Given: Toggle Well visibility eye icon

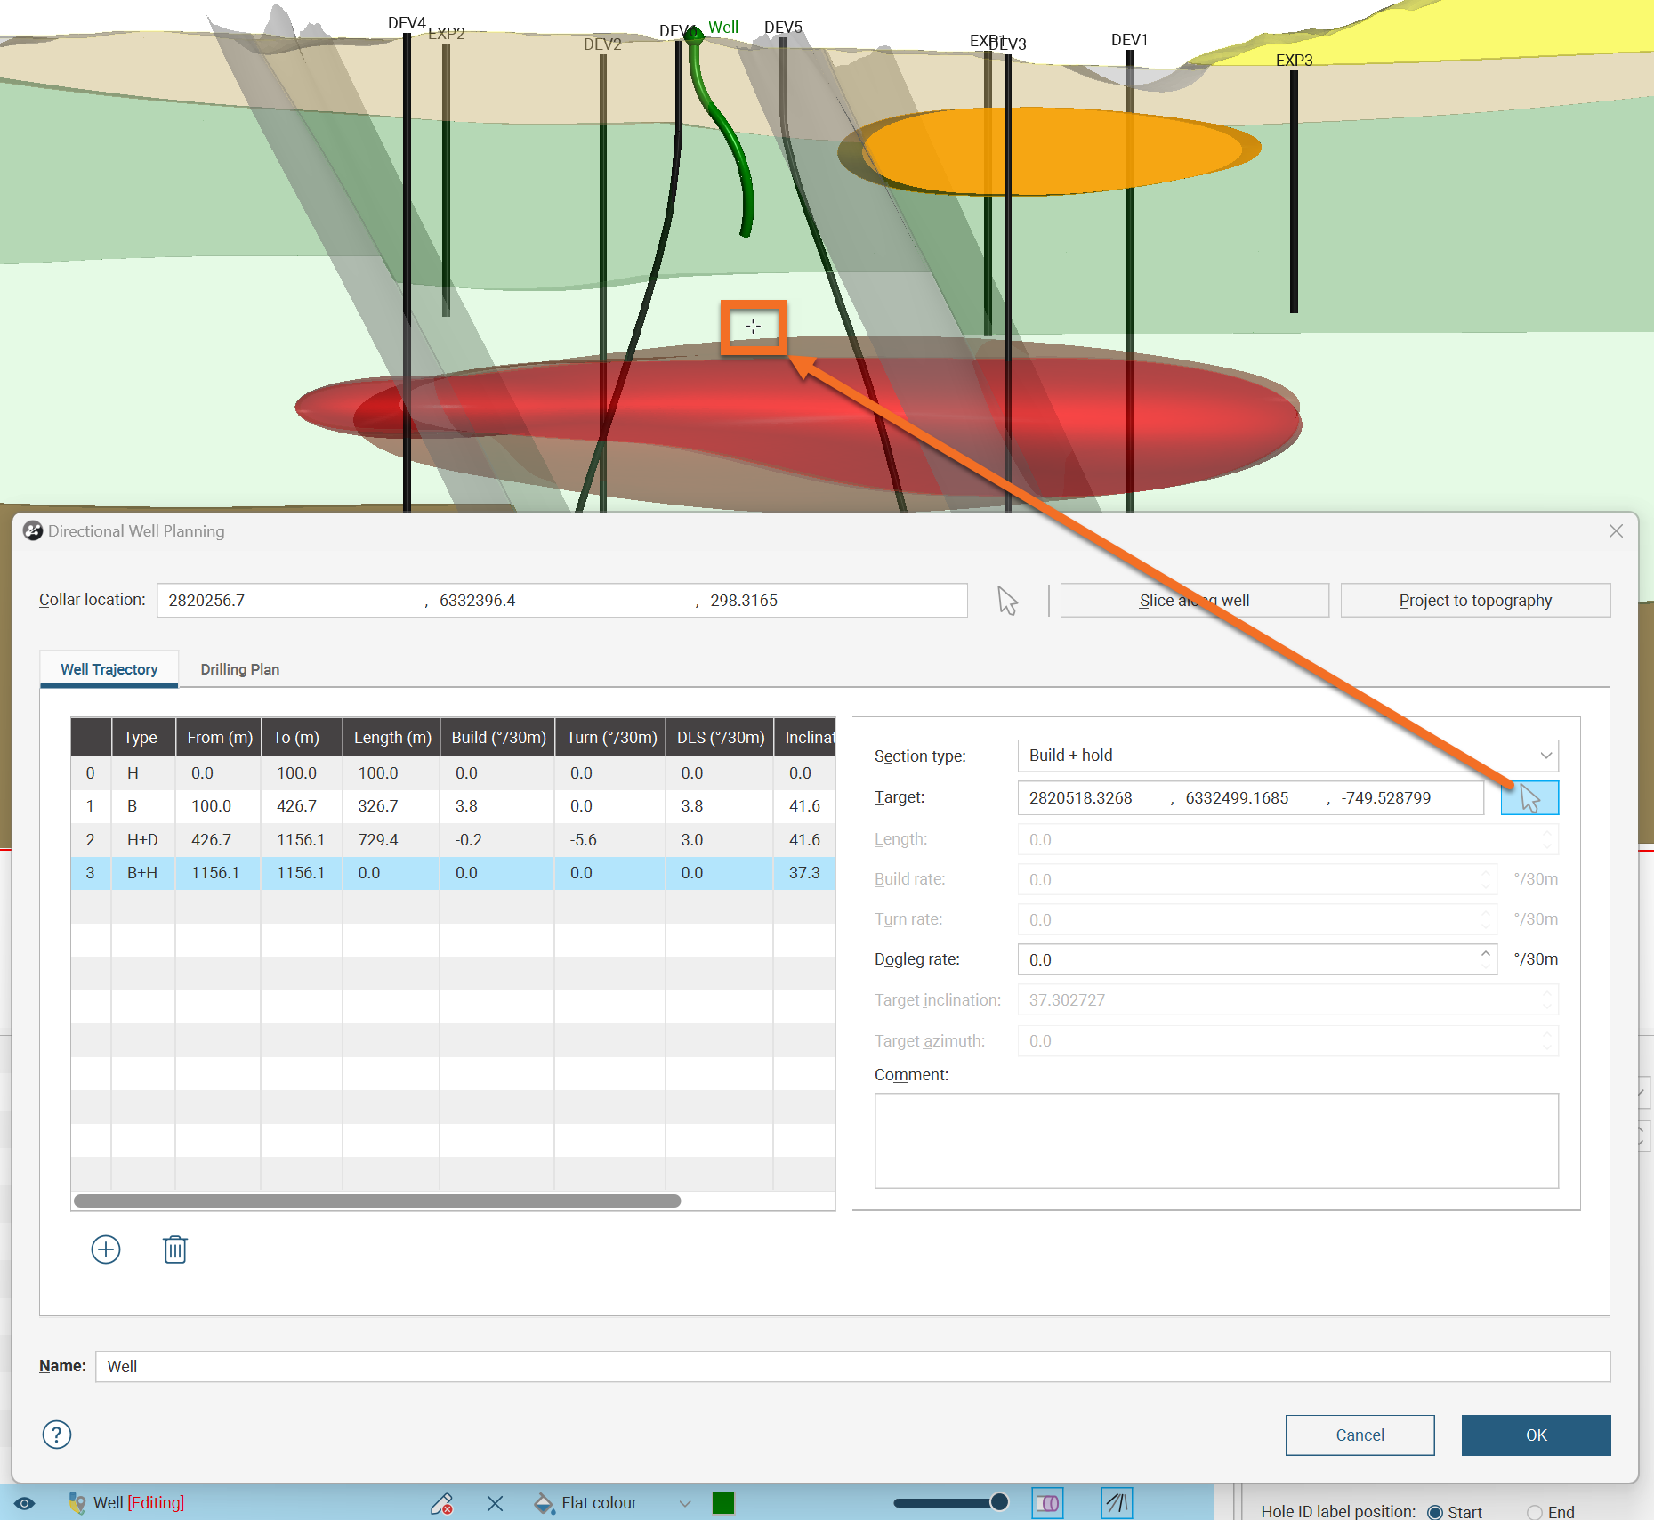Looking at the screenshot, I should tap(25, 1503).
